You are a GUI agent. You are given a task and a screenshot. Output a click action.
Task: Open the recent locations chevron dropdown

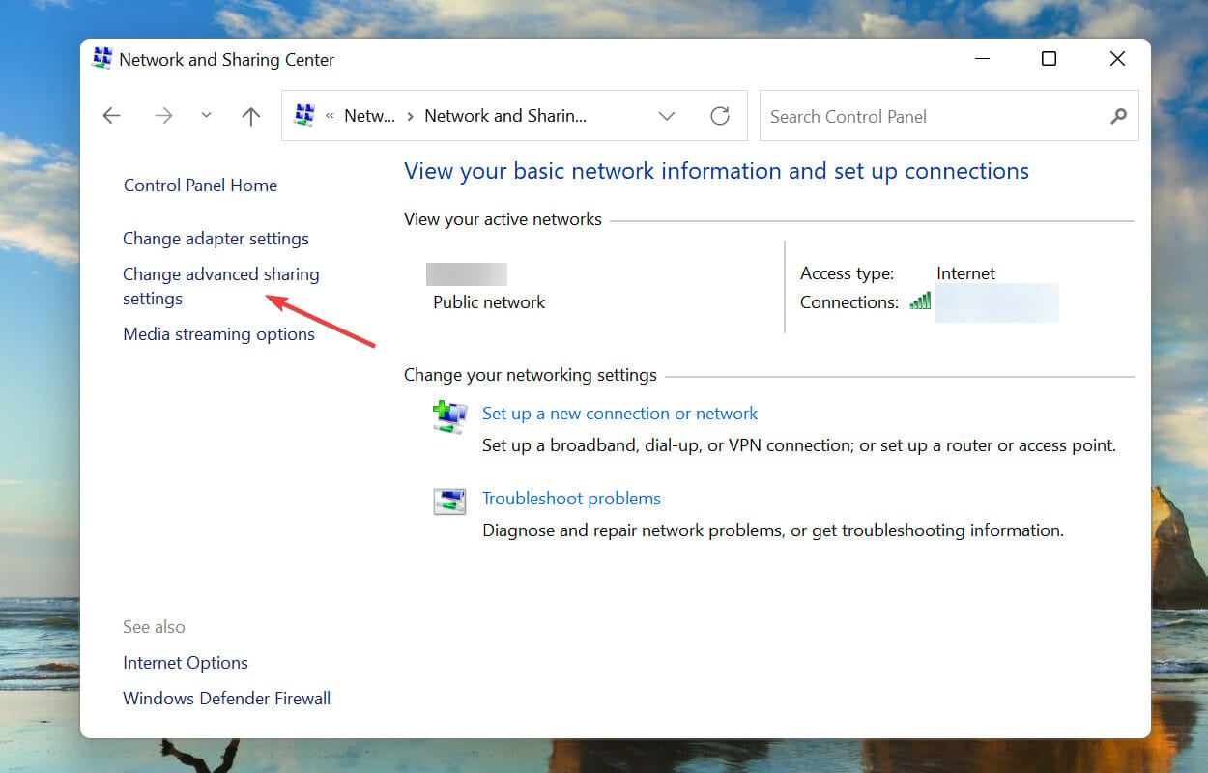[x=206, y=115]
